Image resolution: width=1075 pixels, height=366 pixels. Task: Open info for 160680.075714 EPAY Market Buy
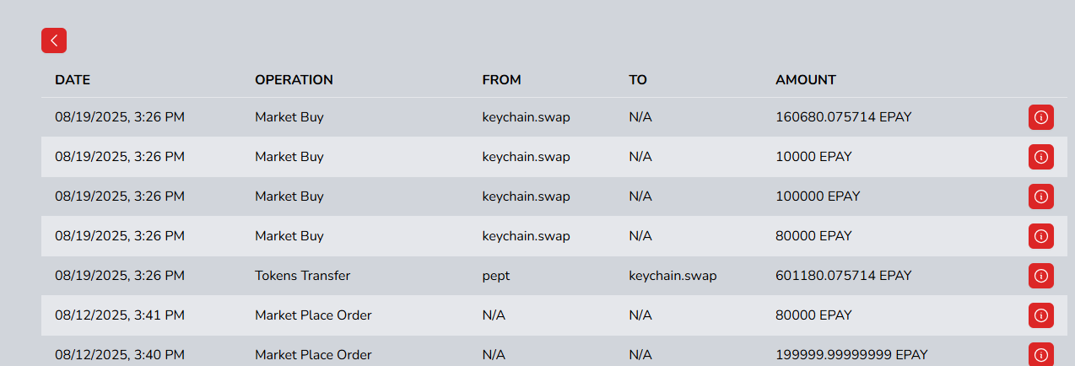pos(1040,117)
